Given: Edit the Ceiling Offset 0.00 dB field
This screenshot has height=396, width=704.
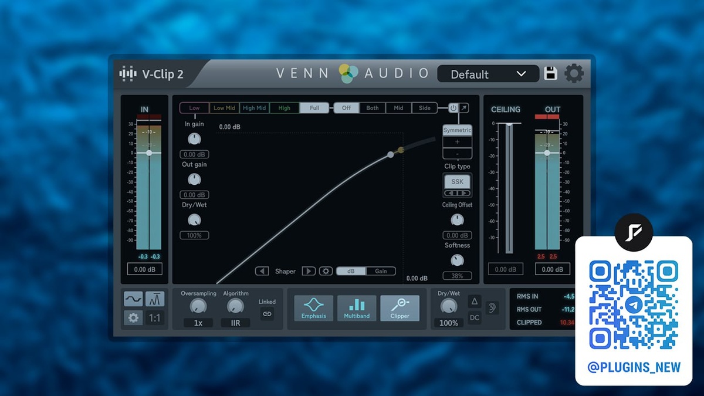Looking at the screenshot, I should (x=457, y=235).
